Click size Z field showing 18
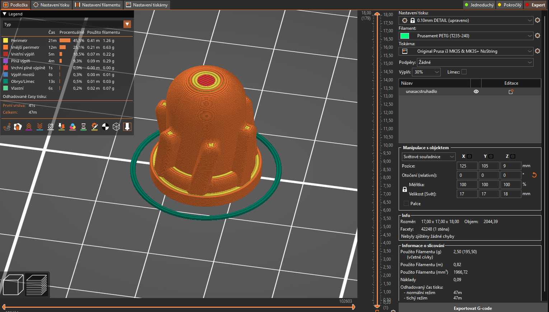549x312 pixels. click(511, 194)
